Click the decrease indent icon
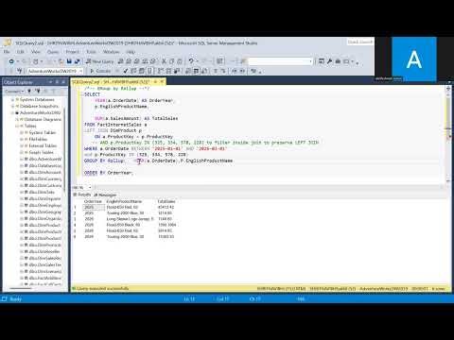Viewport: 454px width, 340px height. click(234, 71)
